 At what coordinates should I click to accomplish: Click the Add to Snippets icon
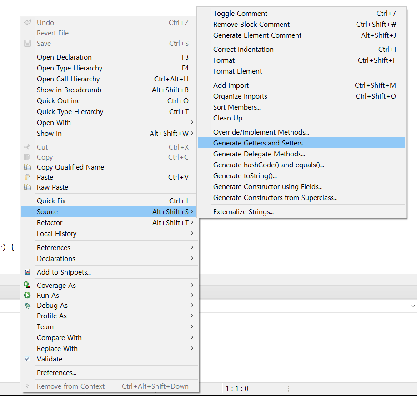pyautogui.click(x=27, y=272)
